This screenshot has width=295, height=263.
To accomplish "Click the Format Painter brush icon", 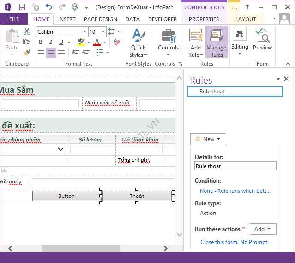I will coord(27,53).
